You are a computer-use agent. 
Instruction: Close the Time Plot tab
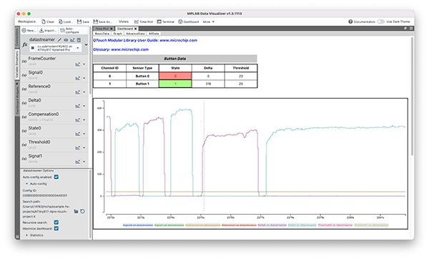point(112,29)
